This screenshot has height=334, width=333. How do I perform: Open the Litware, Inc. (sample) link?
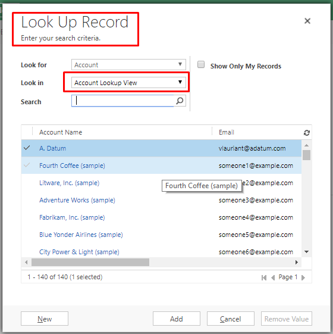70,183
